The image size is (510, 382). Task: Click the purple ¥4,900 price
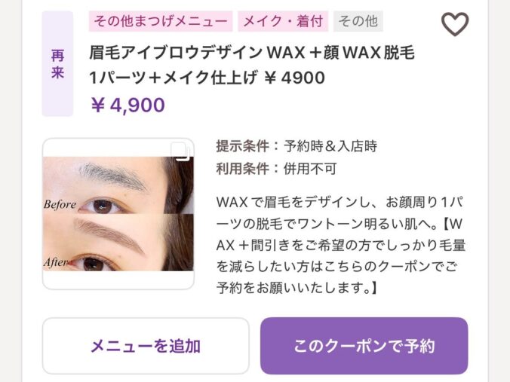click(x=127, y=105)
